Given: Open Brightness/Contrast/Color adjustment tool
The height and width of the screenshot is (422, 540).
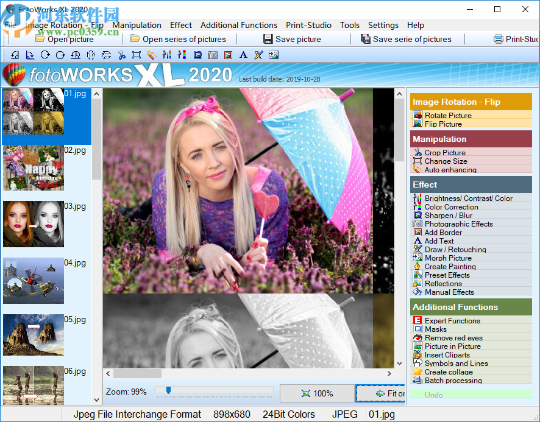Looking at the screenshot, I should click(x=461, y=198).
